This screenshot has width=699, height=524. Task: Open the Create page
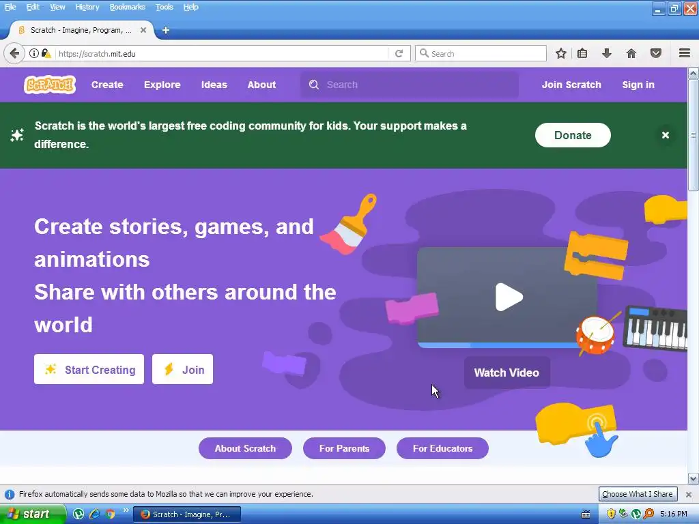point(107,85)
